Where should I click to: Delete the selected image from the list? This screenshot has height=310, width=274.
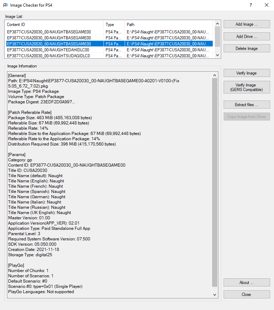point(247,49)
